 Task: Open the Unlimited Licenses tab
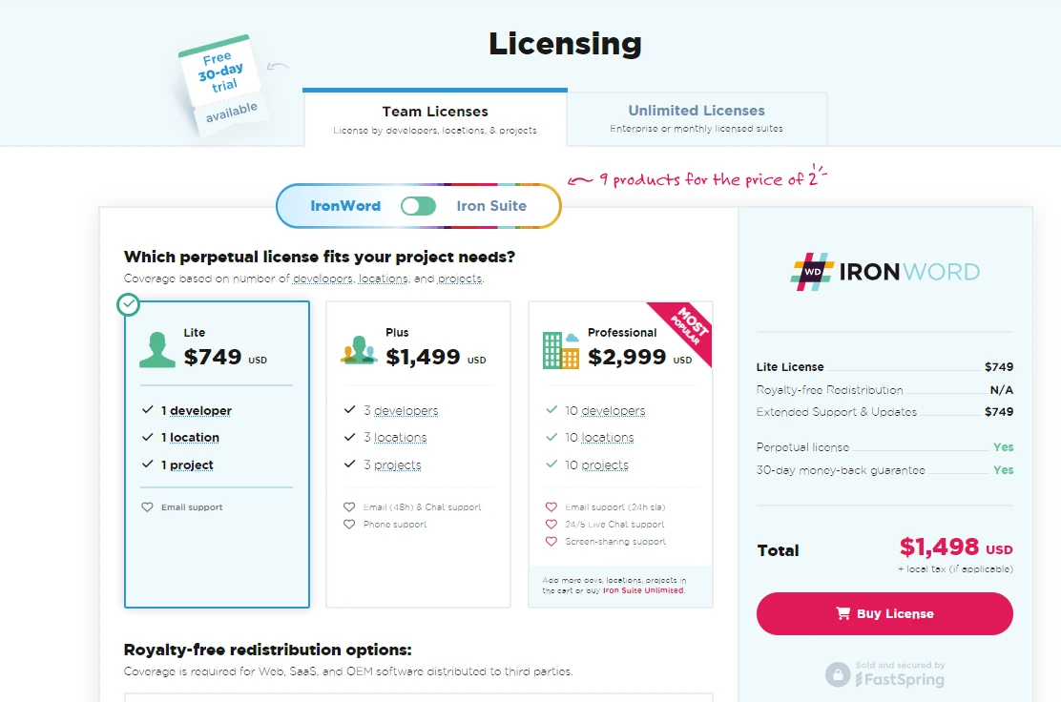tap(697, 118)
